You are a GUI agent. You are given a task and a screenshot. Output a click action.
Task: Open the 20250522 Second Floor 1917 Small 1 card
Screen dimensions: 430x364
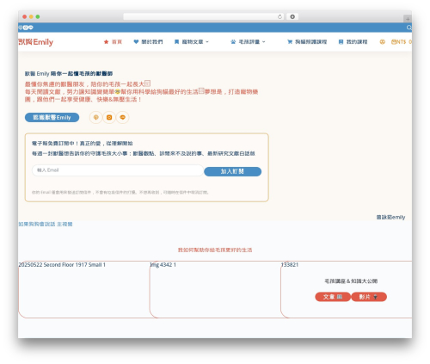click(84, 289)
